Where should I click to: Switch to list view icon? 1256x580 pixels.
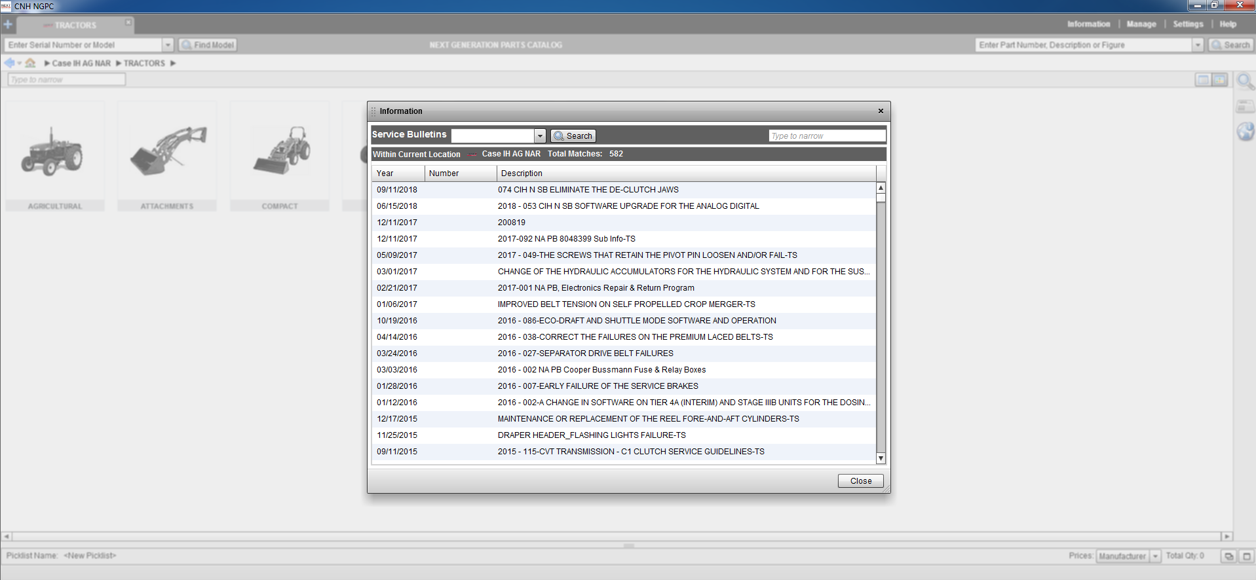tap(1203, 80)
